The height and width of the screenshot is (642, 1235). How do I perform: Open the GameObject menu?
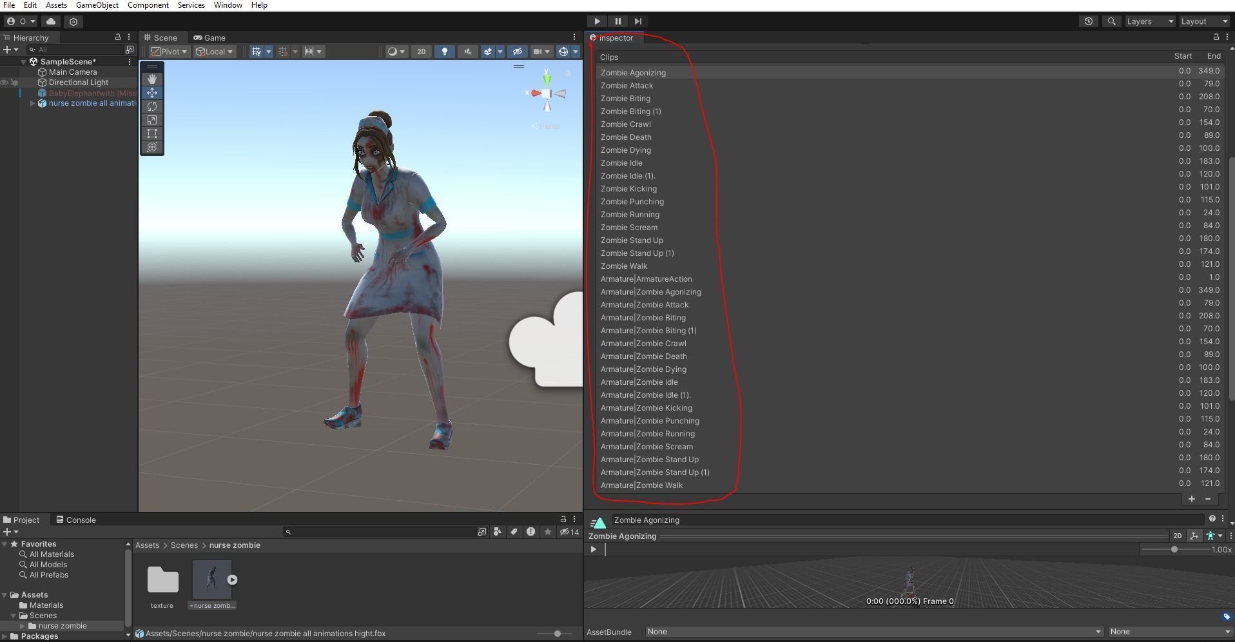[97, 5]
